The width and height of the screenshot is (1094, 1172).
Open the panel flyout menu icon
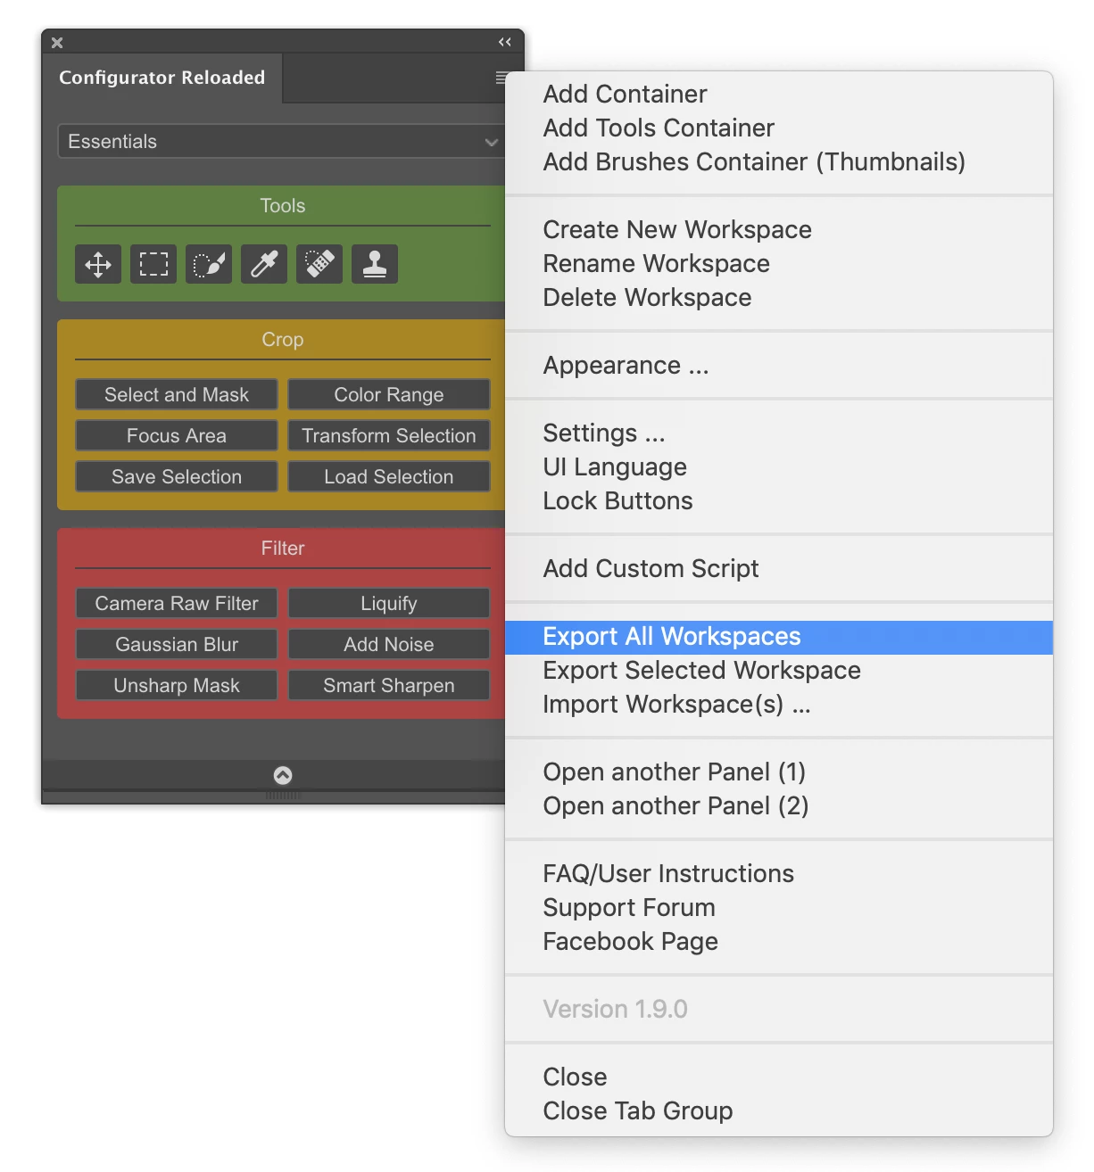(501, 78)
